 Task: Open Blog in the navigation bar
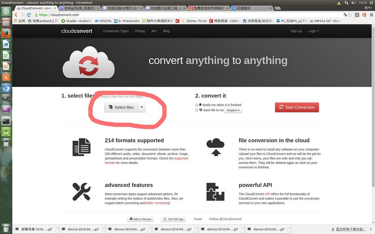coord(166,31)
